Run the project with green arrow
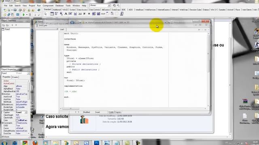259x145 pixels. click(23, 14)
